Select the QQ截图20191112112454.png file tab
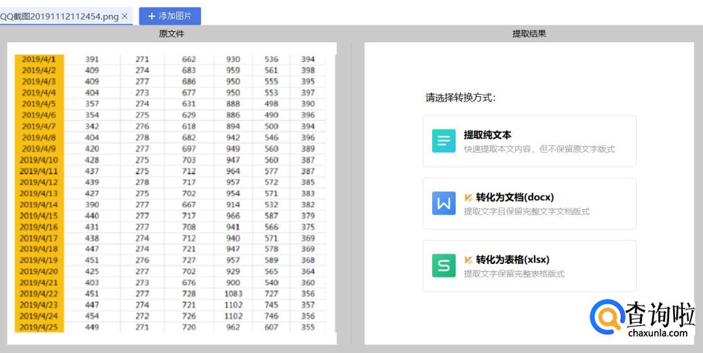Screen dimensions: 703x353 pos(66,16)
